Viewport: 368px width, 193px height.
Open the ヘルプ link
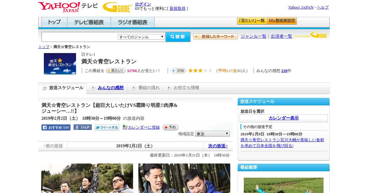pos(323,7)
